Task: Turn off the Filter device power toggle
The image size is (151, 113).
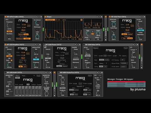Action: click(110, 17)
